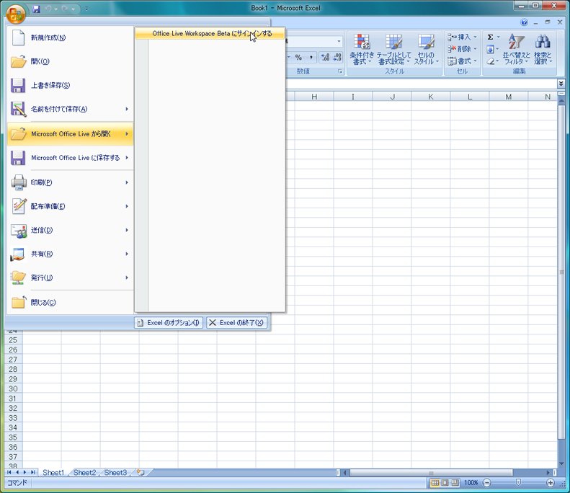
Task: Click the 共有(R) icon
Action: (x=18, y=254)
